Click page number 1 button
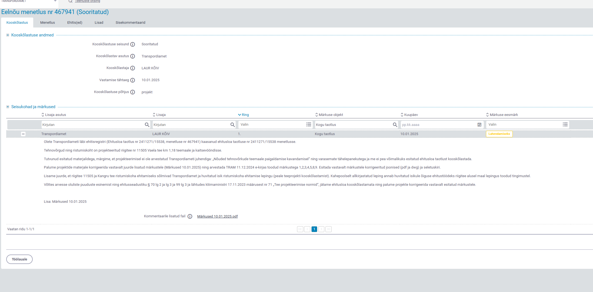 314,229
